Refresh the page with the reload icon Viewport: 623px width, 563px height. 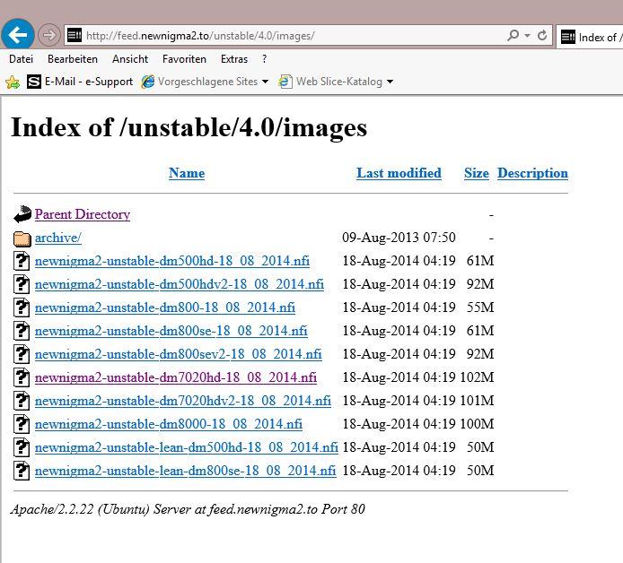tap(542, 36)
